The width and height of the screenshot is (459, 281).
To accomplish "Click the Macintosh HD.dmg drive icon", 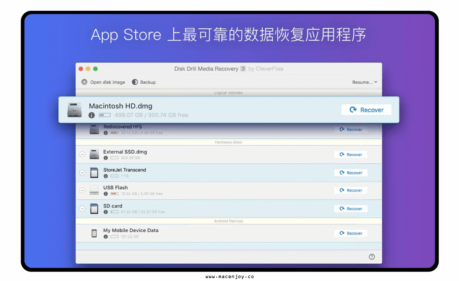I will coord(75,110).
